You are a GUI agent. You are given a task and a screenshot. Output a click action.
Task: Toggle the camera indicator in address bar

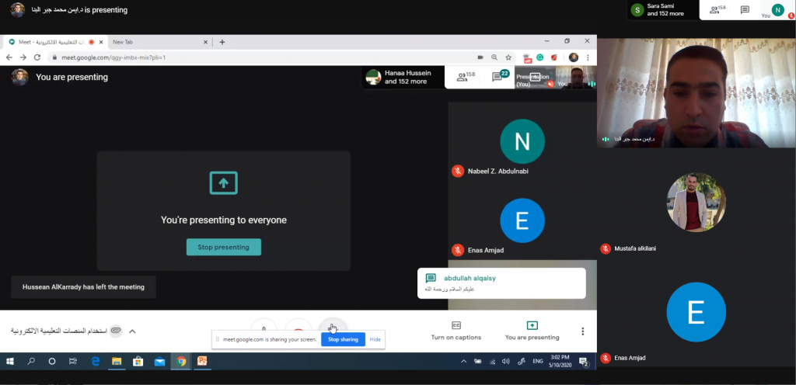pyautogui.click(x=480, y=57)
